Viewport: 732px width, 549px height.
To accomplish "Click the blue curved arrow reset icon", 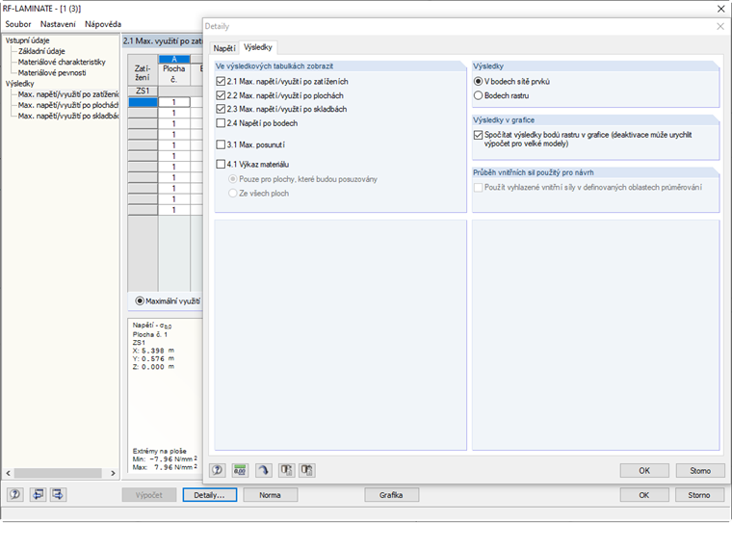I will pyautogui.click(x=264, y=470).
